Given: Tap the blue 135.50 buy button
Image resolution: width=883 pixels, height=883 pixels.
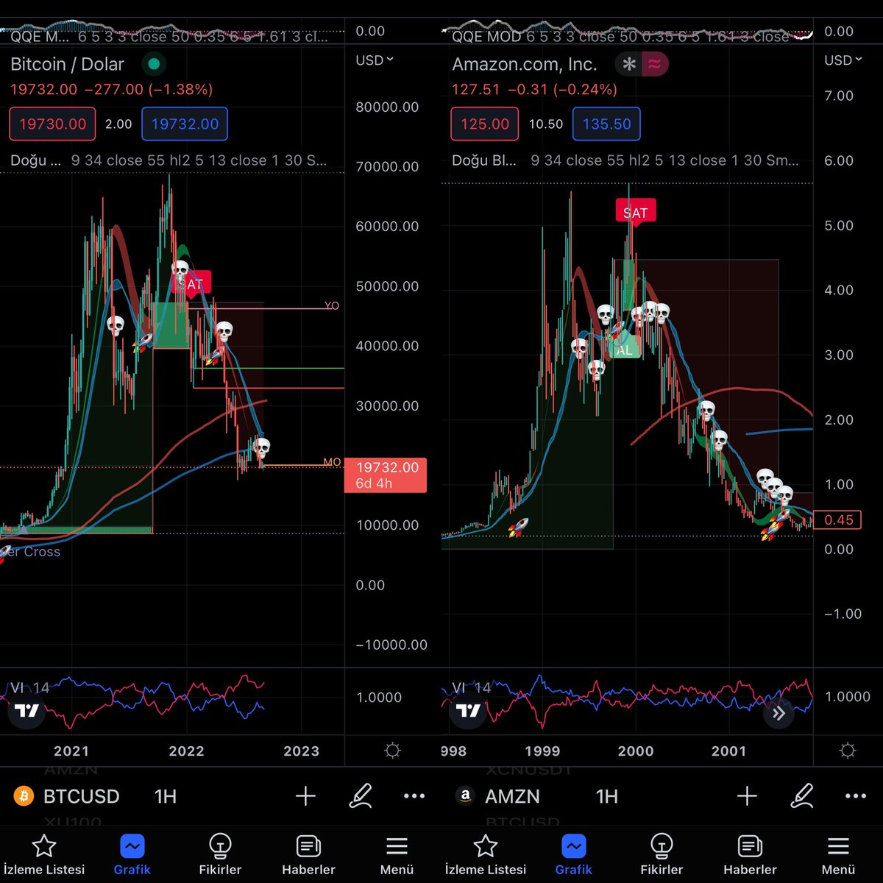Looking at the screenshot, I should pos(606,124).
